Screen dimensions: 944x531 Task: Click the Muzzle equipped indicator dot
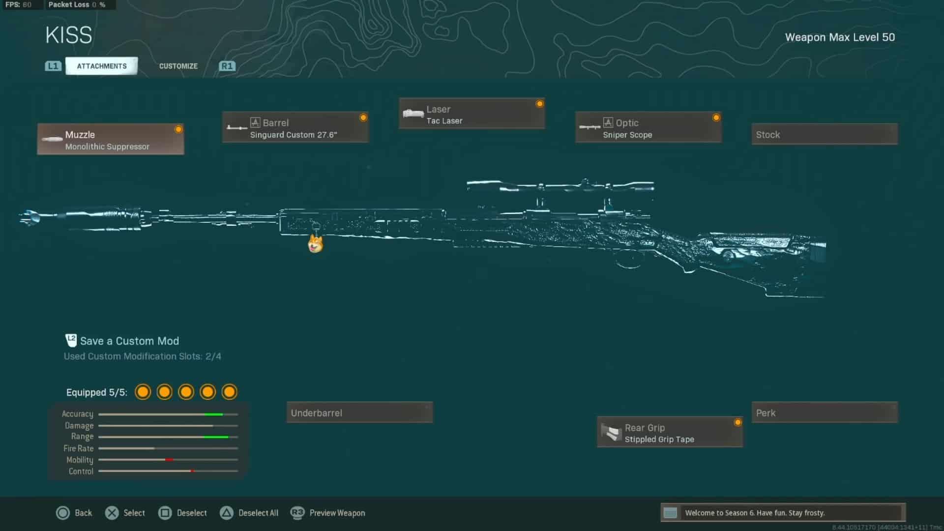(x=178, y=129)
